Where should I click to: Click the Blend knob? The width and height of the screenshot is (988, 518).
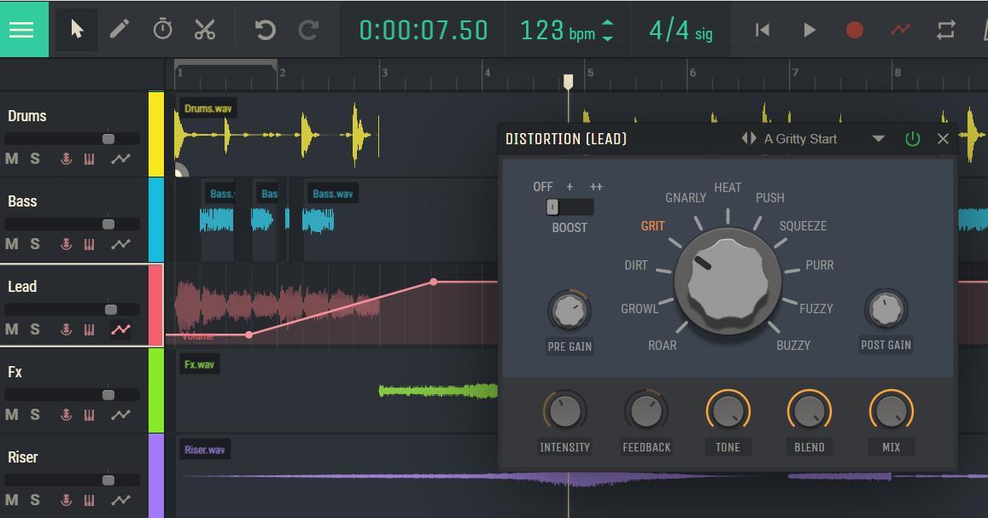point(809,411)
